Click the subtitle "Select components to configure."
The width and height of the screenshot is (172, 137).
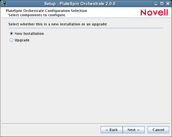pos(37,15)
